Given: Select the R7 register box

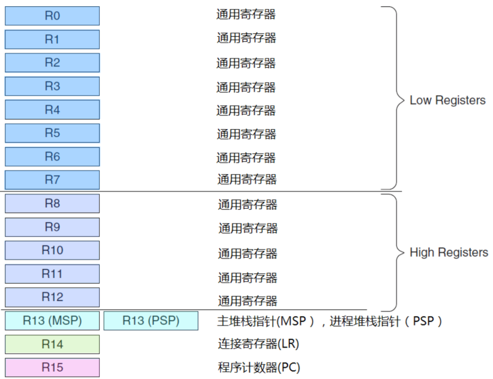Looking at the screenshot, I should 52,180.
